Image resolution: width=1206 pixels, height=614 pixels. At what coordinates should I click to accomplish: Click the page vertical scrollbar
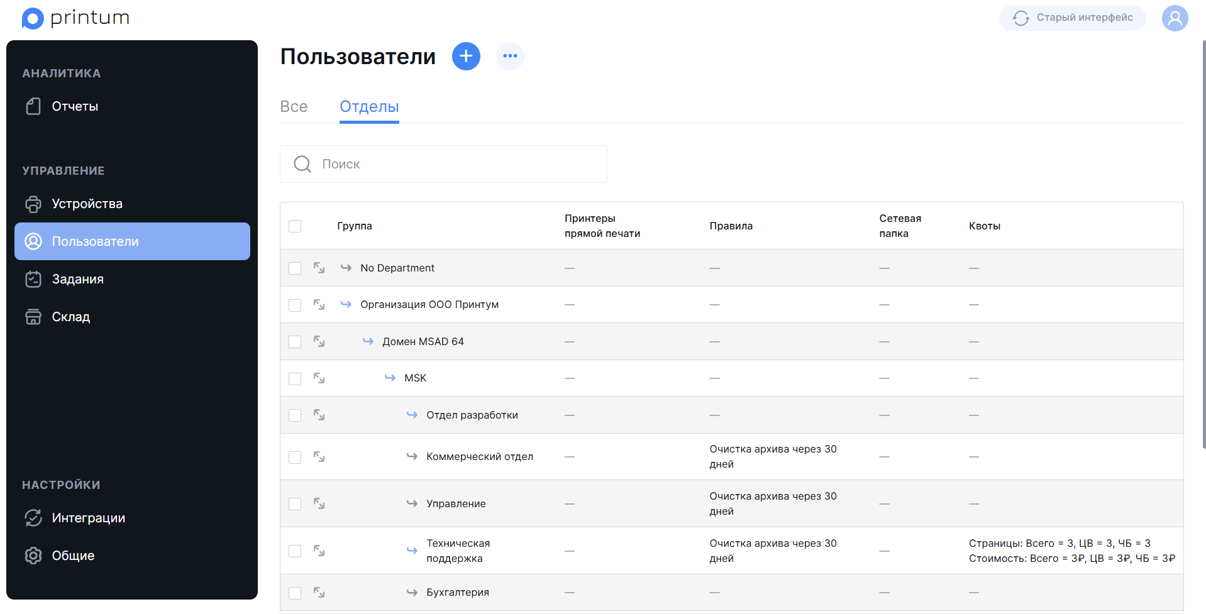(1203, 245)
